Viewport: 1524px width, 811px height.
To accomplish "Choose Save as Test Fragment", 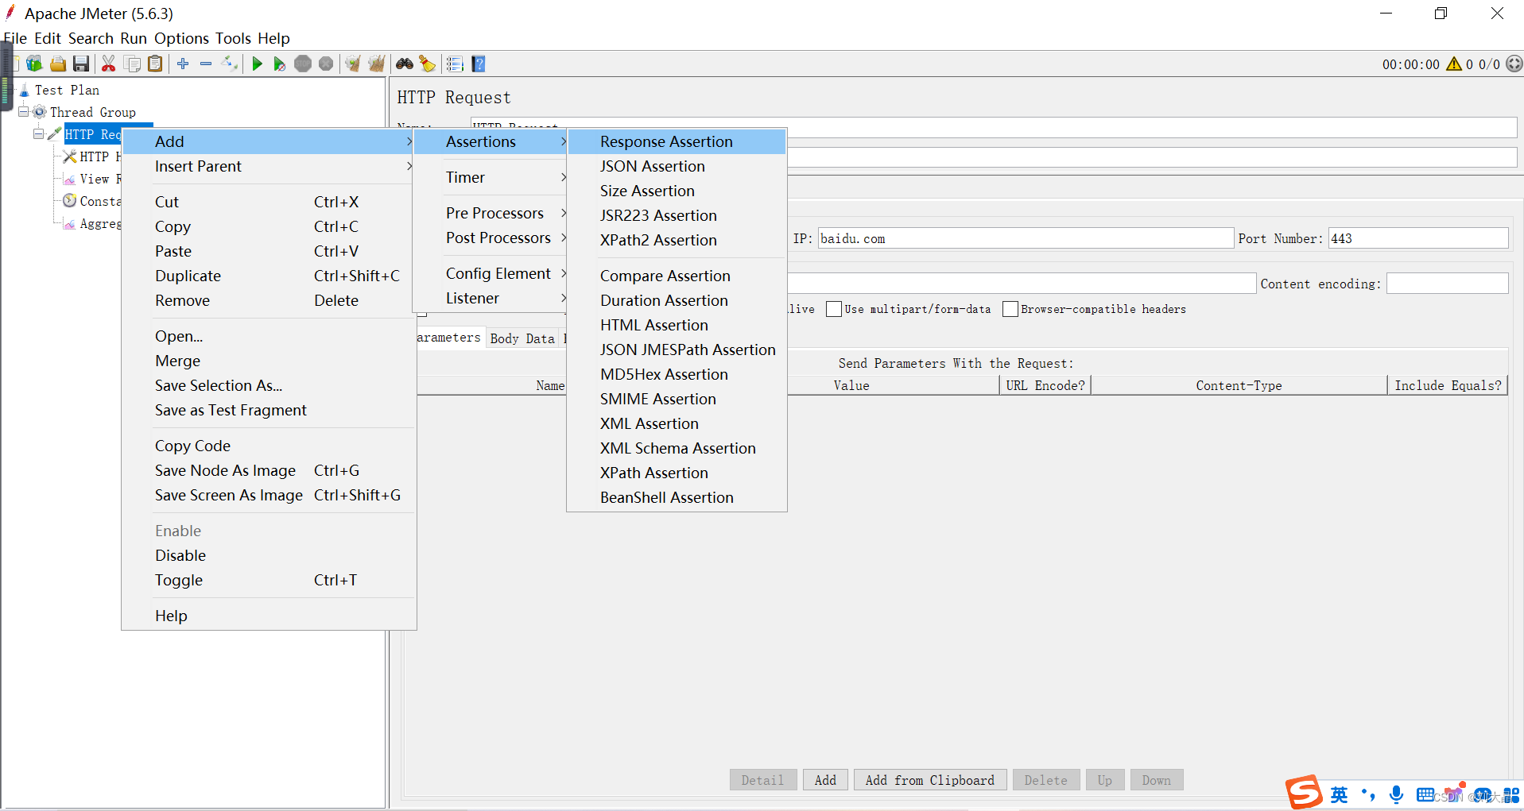I will pyautogui.click(x=269, y=410).
